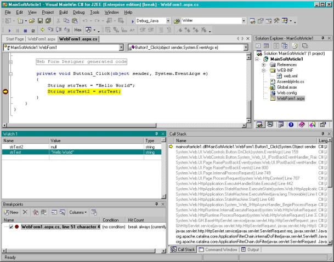Open the Debug_Java configuration dropdown
334x262 pixels.
tap(168, 21)
